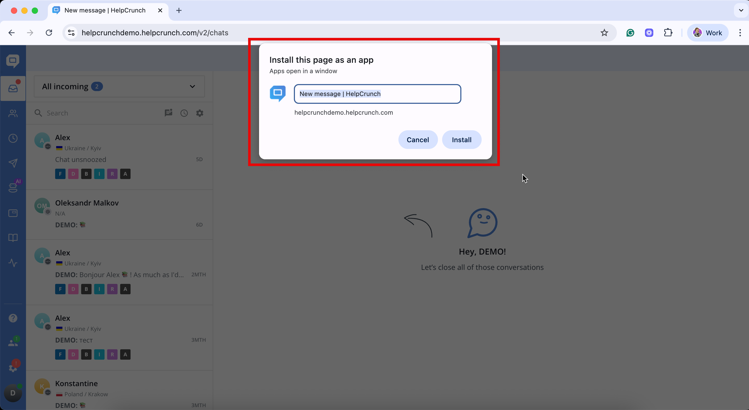Image resolution: width=749 pixels, height=410 pixels.
Task: Open Konstantine conversation
Action: (119, 390)
